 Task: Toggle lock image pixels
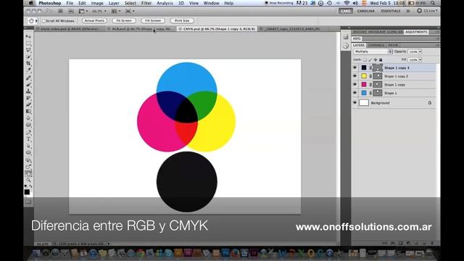coord(370,59)
